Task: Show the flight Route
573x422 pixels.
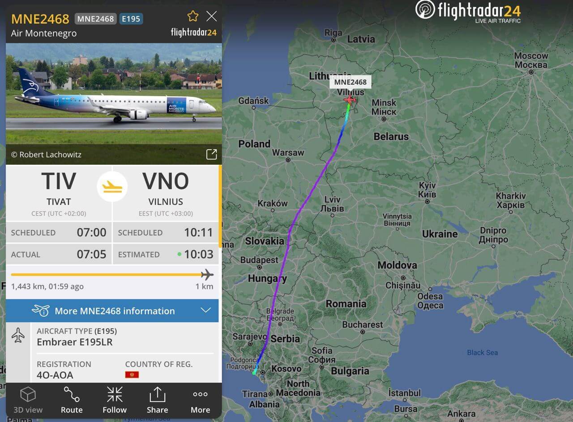Action: (x=72, y=400)
